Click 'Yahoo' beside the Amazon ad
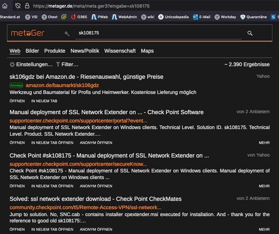The height and width of the screenshot is (234, 279). (x=263, y=76)
